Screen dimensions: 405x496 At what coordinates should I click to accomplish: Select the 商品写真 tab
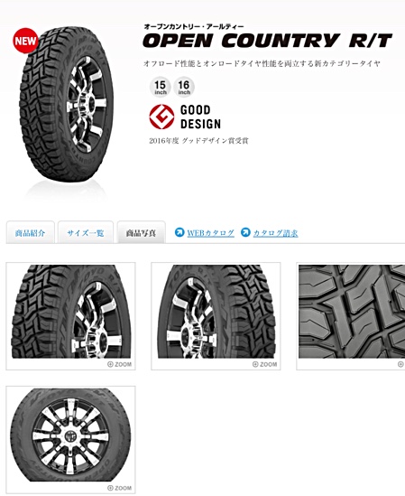tap(142, 232)
